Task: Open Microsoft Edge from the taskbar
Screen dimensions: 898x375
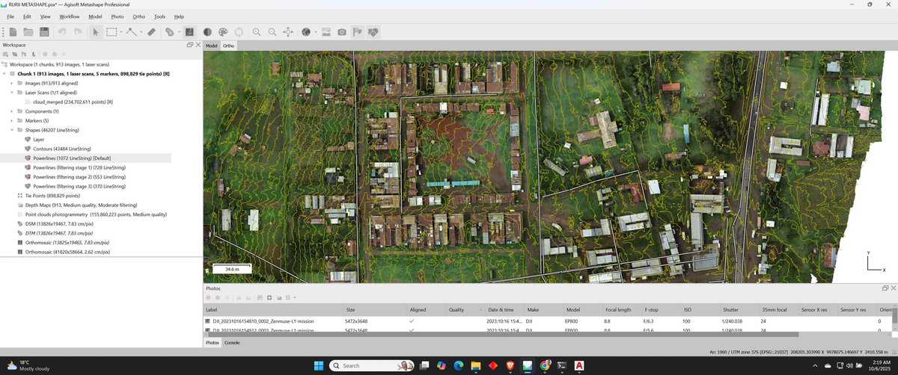Action: [458, 365]
